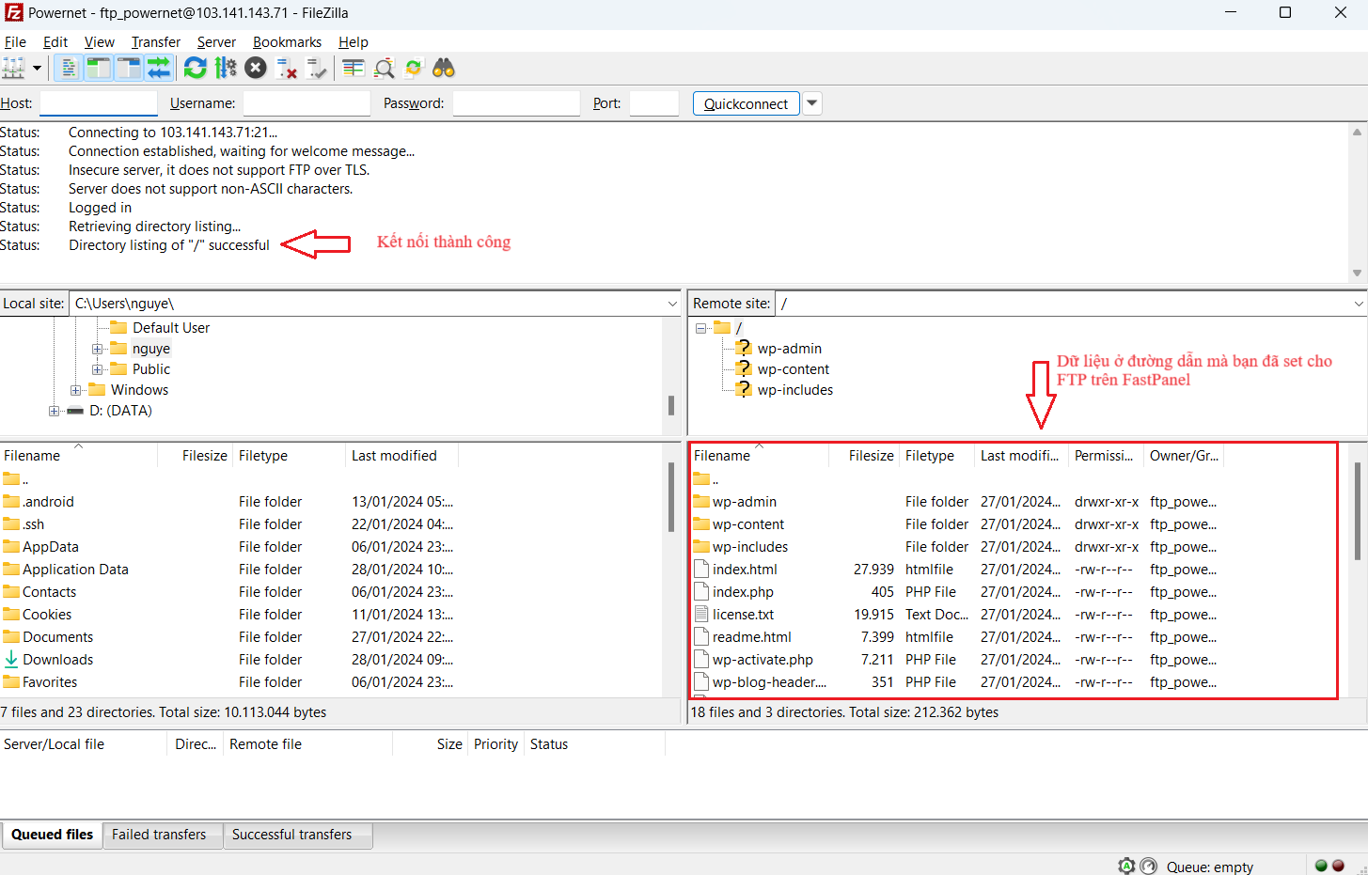Disconnect from the current server
1368x875 pixels.
tap(287, 68)
